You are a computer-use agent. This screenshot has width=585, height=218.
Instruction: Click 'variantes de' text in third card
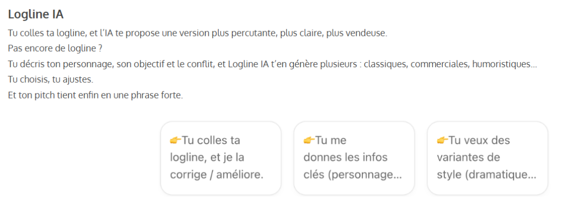469,157
